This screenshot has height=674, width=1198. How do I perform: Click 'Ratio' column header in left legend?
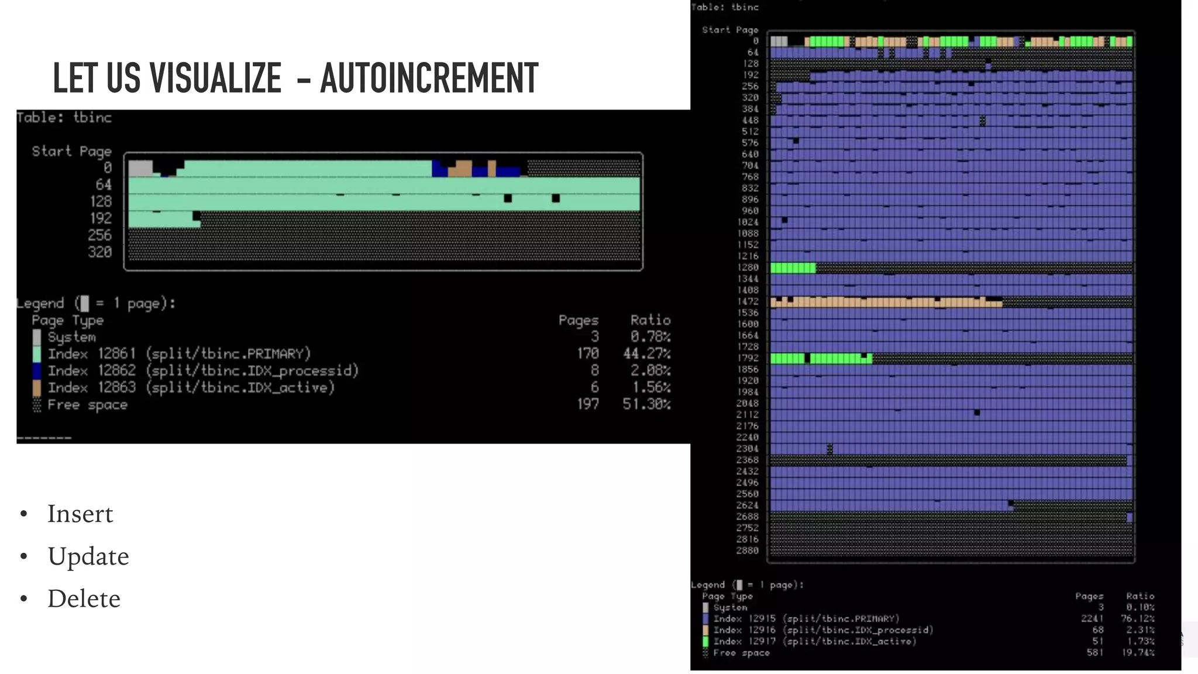650,320
